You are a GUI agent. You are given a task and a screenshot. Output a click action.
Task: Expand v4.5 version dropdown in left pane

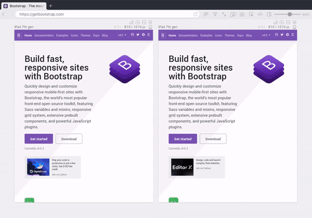click(122, 35)
